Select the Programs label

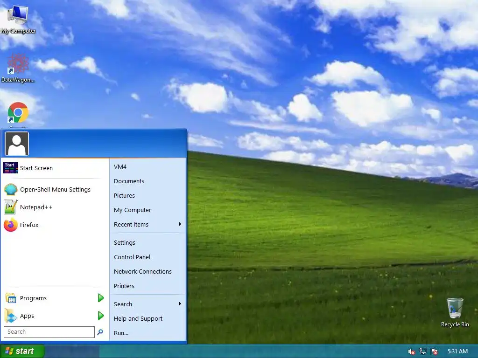tap(33, 298)
